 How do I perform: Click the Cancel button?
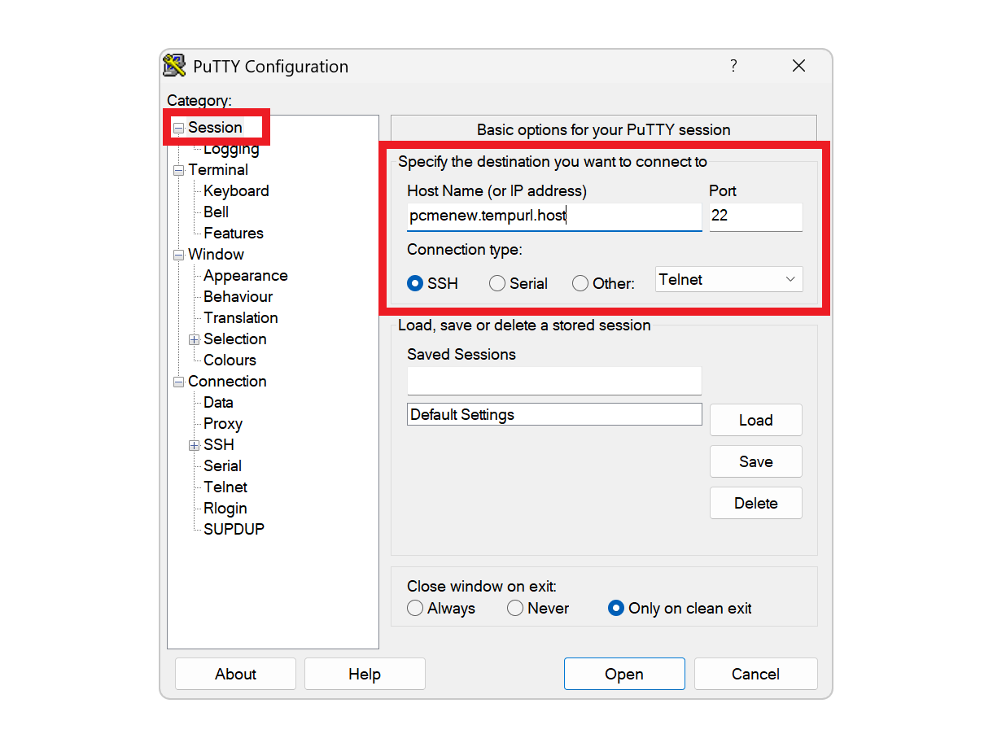[756, 674]
